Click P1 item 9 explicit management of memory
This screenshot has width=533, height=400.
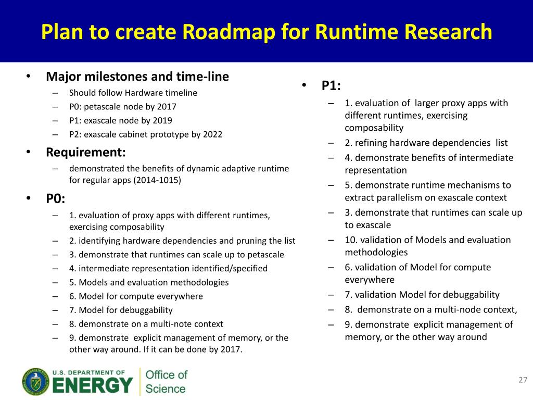[429, 331]
